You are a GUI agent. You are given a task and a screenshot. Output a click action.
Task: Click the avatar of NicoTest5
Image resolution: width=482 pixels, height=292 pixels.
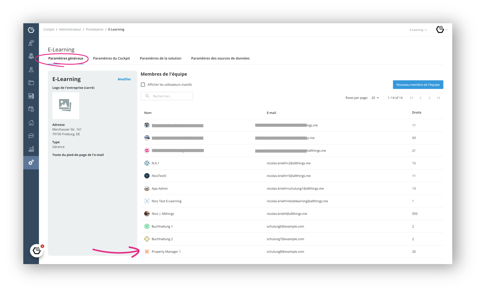[x=147, y=176]
